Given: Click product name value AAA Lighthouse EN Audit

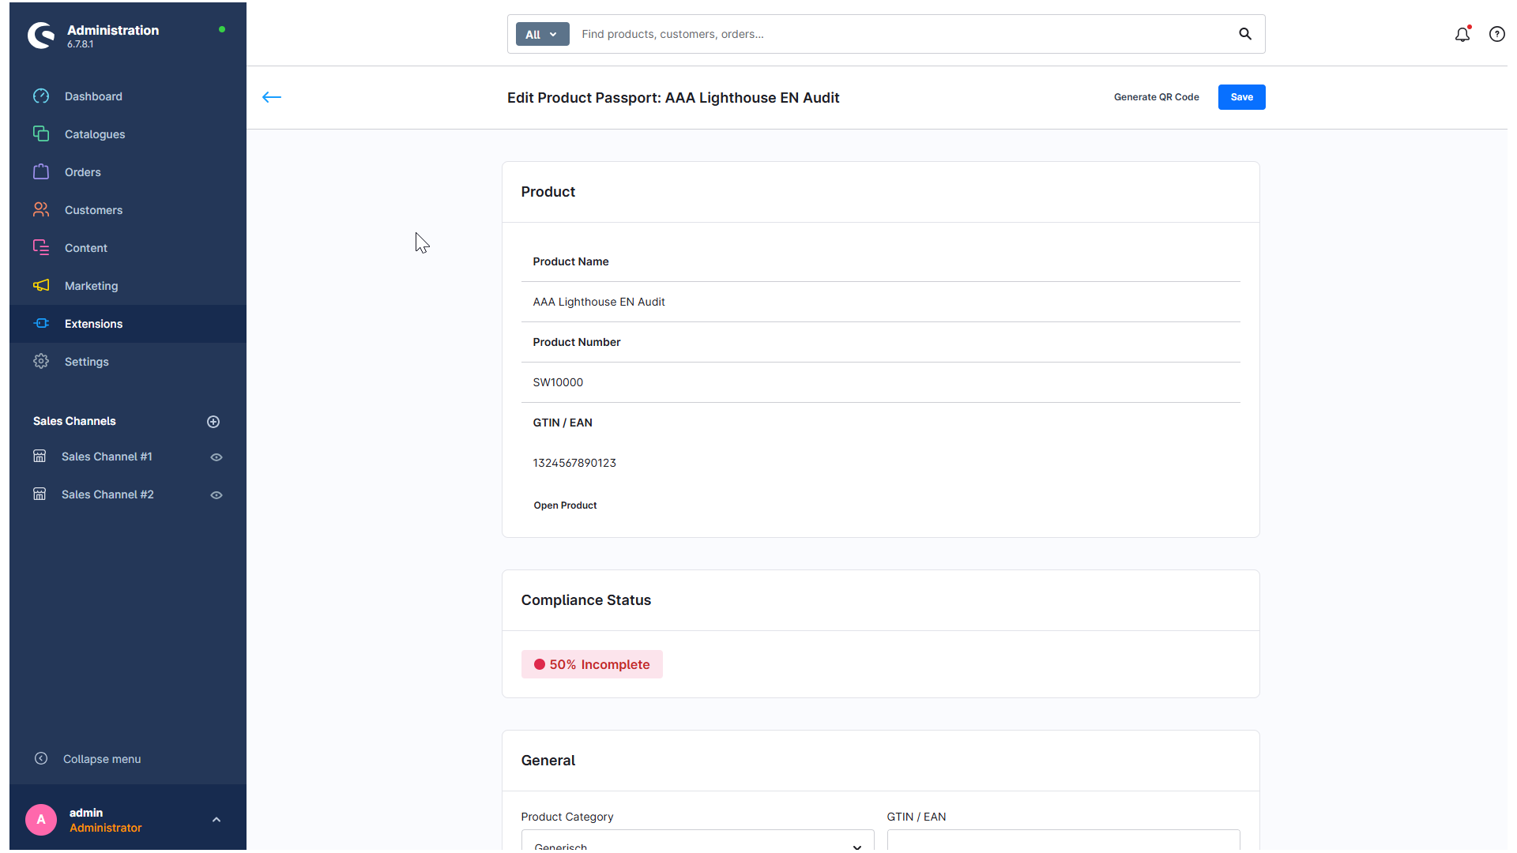Looking at the screenshot, I should pos(599,302).
